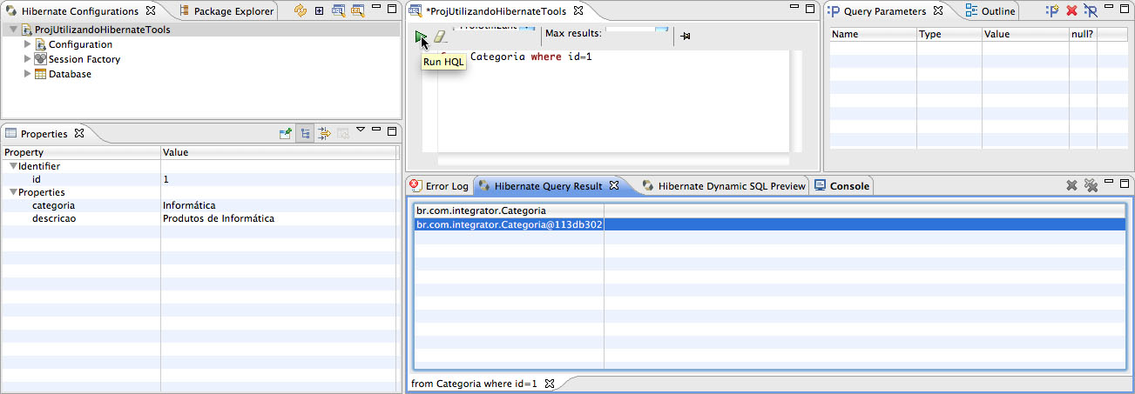Switch to the Outline tab
Viewport: 1135px width, 394px height.
tap(990, 11)
